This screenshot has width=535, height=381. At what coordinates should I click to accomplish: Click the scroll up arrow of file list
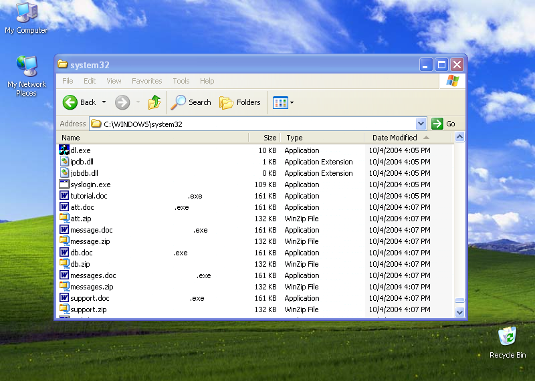point(459,137)
